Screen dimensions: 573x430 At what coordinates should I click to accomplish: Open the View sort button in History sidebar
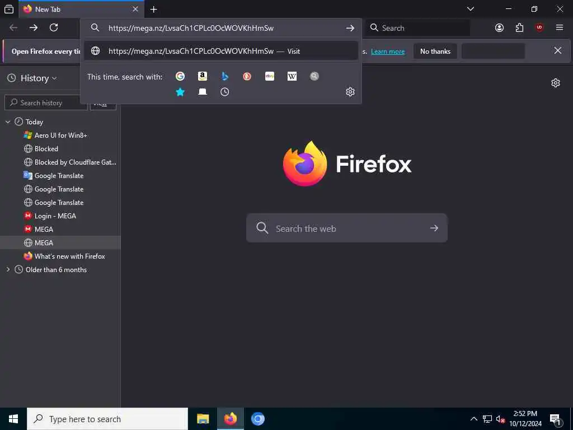tap(103, 103)
